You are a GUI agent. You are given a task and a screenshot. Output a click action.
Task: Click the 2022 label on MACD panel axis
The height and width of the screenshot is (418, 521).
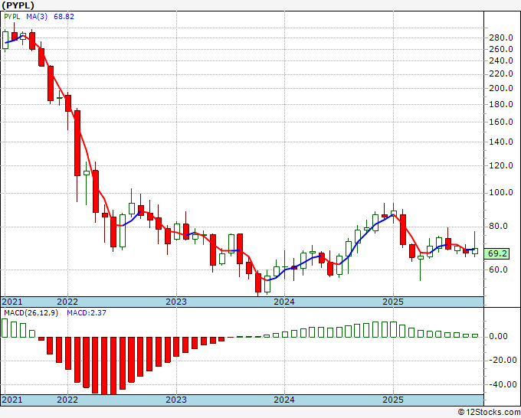[x=67, y=400]
